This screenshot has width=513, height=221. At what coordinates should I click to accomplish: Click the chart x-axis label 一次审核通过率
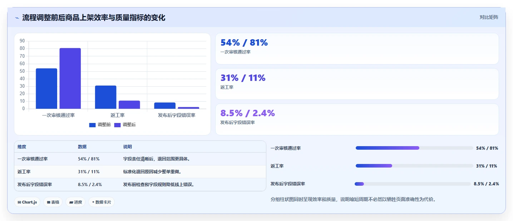(58, 115)
